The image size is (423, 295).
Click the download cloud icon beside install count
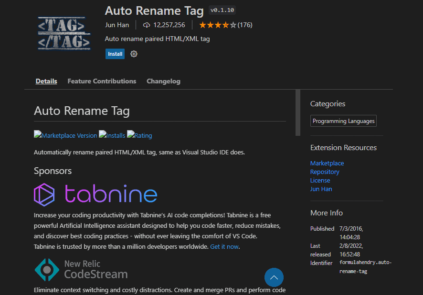(147, 25)
